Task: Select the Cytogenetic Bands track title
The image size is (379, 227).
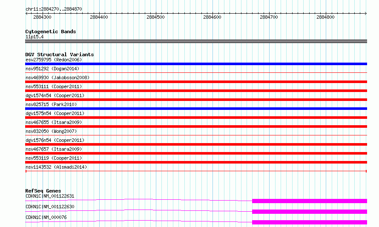Action: click(51, 32)
